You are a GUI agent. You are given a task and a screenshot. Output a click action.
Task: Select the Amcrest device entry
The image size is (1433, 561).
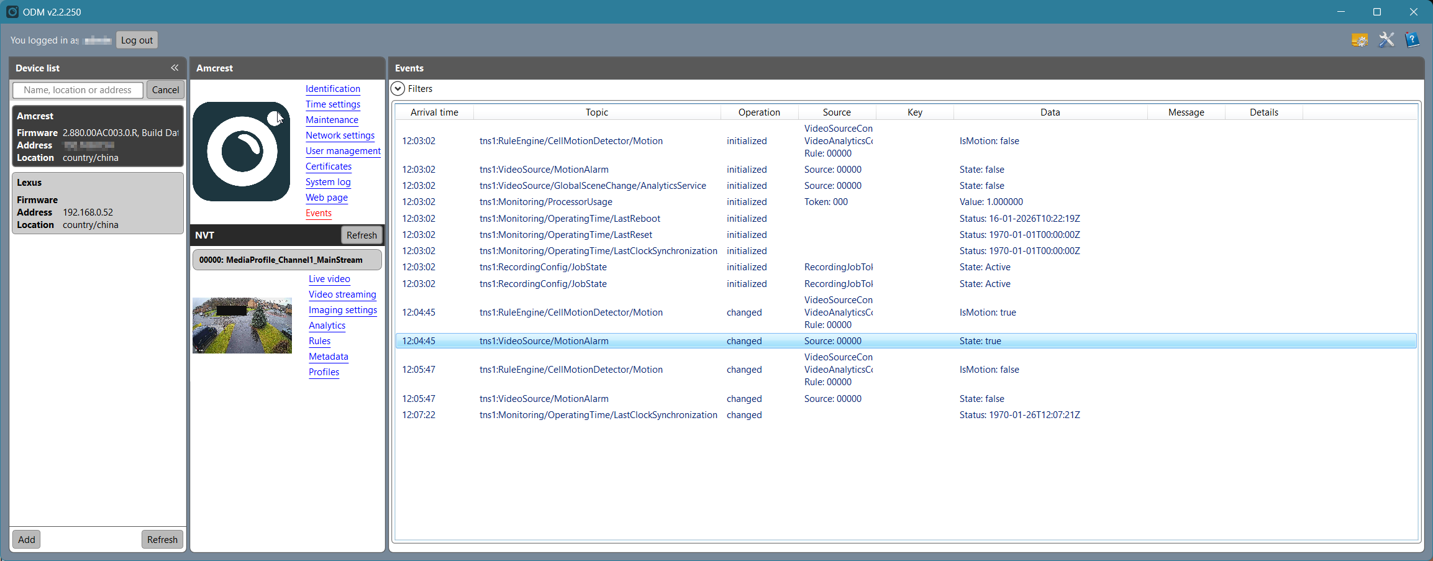pos(98,136)
